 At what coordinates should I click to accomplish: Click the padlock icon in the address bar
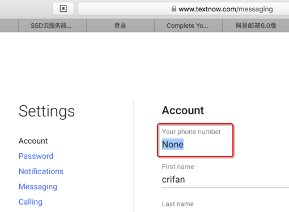pyautogui.click(x=174, y=8)
